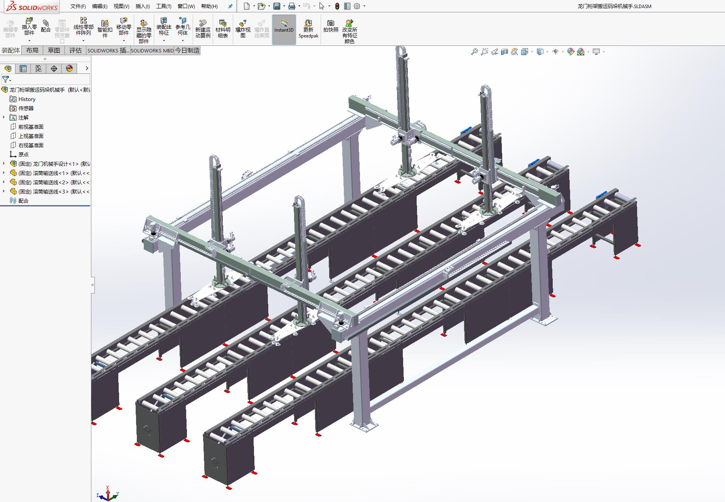
Task: Expand the 滚筒输送线<1> component node
Action: [4, 173]
